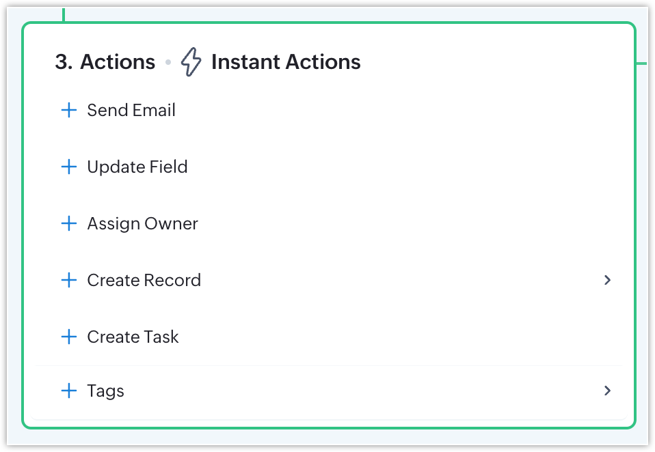Tap the plus icon by Create Task
Viewport: 655px width, 452px height.
coord(69,337)
